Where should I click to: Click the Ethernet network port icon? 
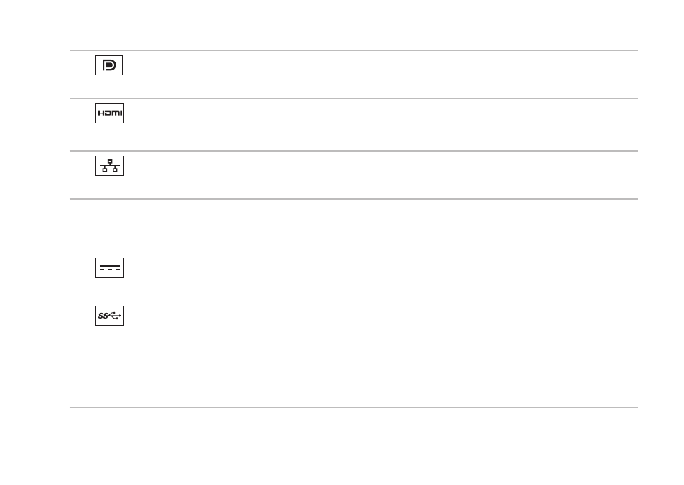tap(110, 166)
